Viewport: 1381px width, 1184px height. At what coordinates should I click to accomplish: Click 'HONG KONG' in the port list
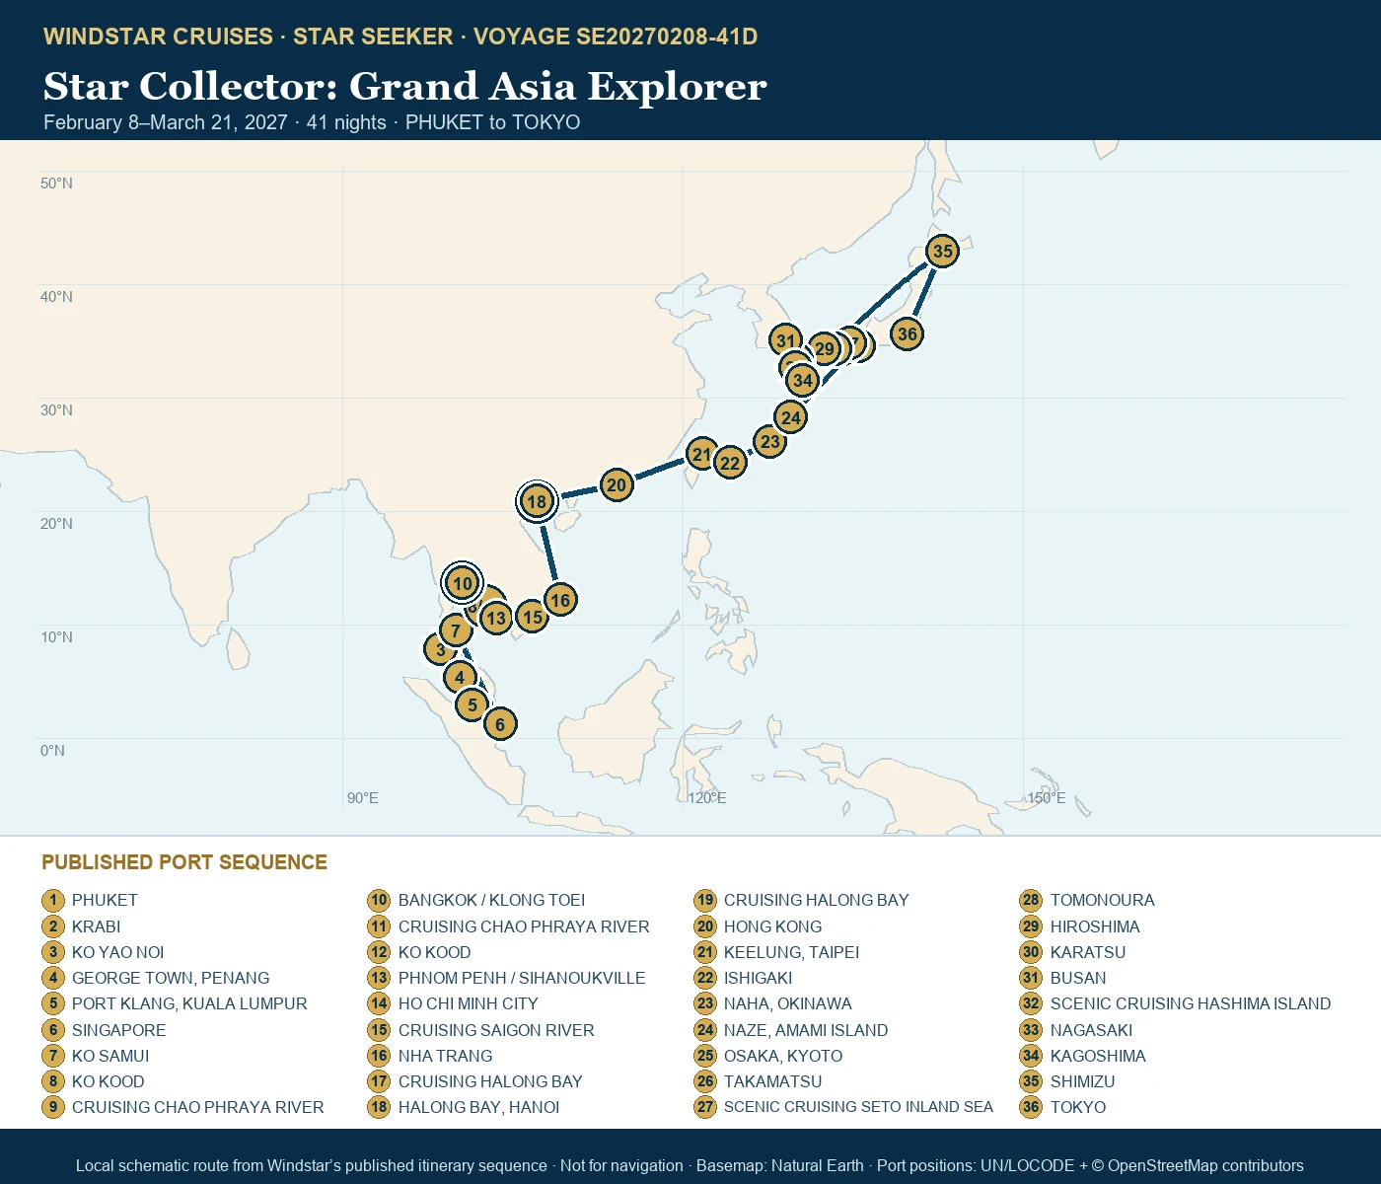click(x=772, y=926)
